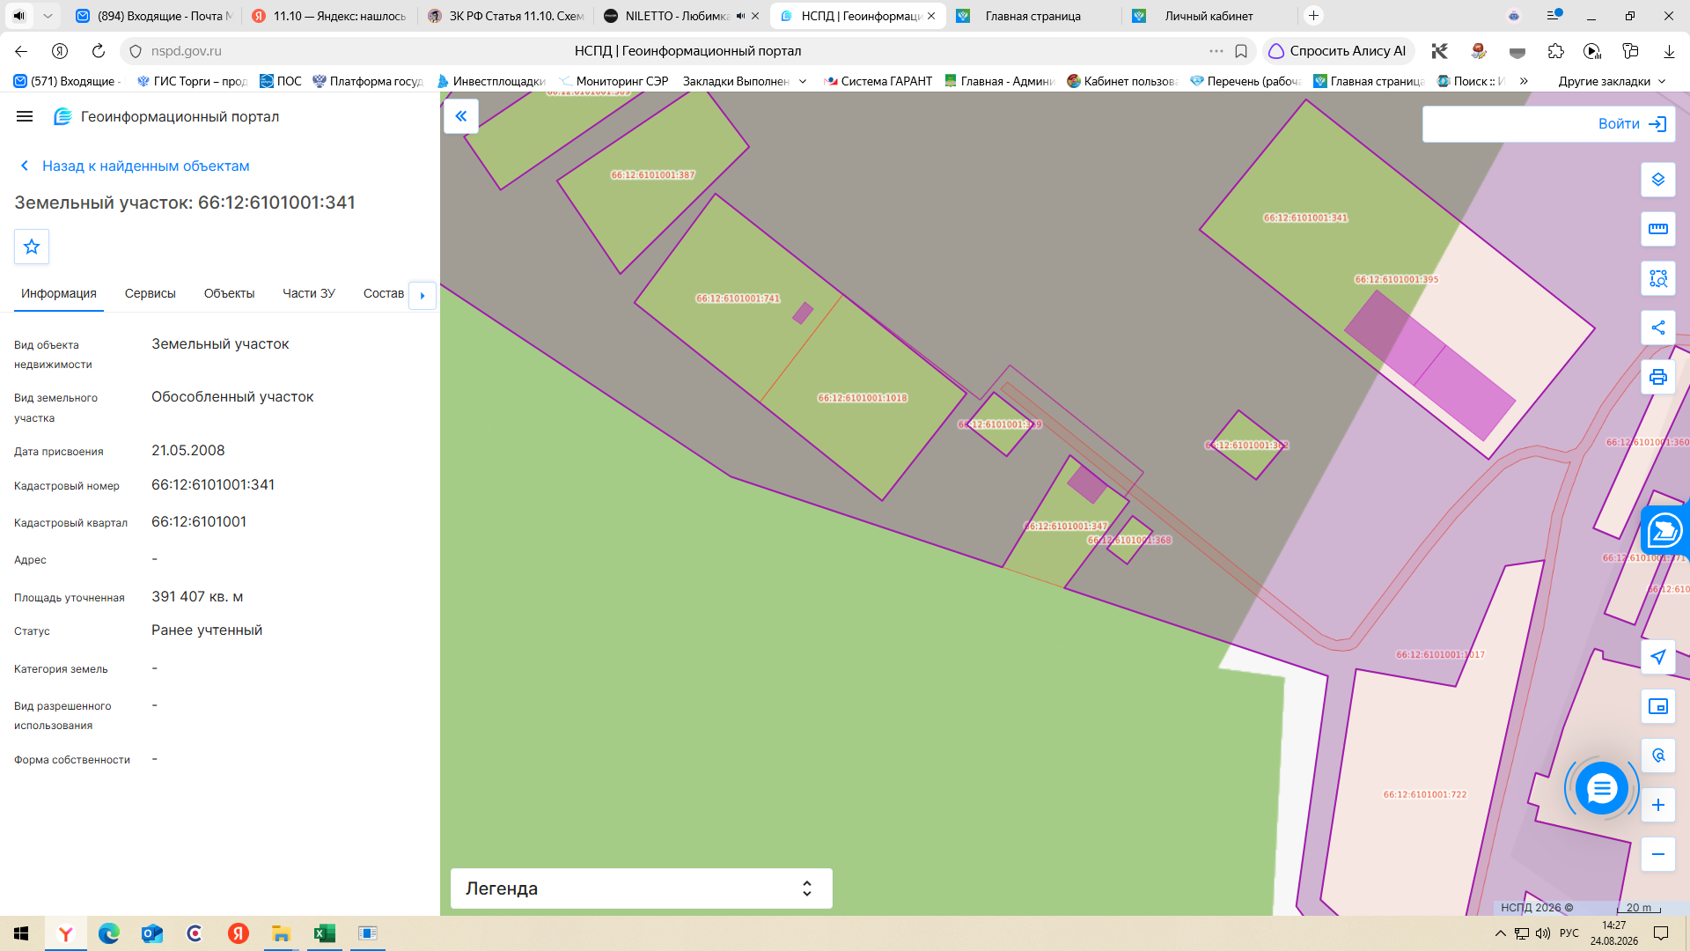The height and width of the screenshot is (951, 1690).
Task: Open the Части ЗУ tab
Action: (309, 293)
